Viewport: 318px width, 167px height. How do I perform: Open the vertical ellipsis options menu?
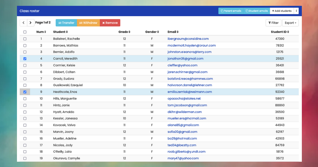click(x=297, y=11)
